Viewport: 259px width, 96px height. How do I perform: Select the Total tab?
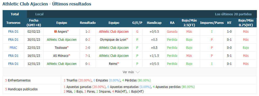click(15, 14)
